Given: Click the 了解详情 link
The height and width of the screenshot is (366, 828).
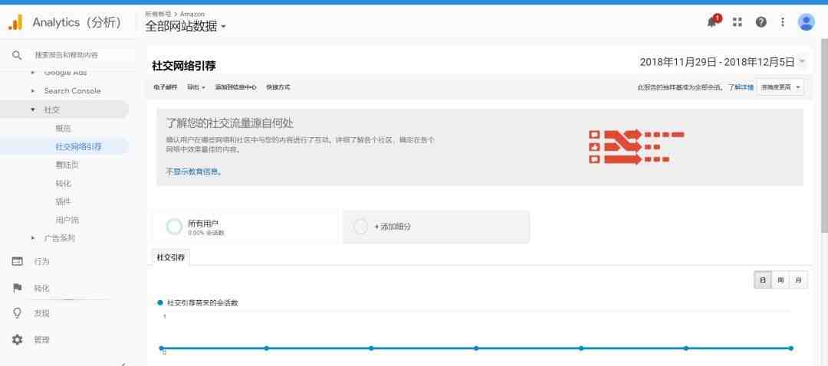Looking at the screenshot, I should tap(741, 87).
